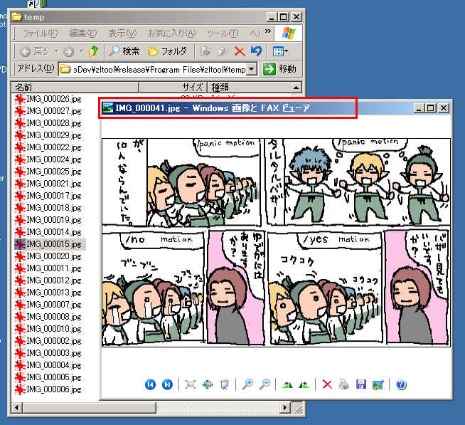Expand the address bar dropdown
465x425 pixels.
[x=252, y=69]
